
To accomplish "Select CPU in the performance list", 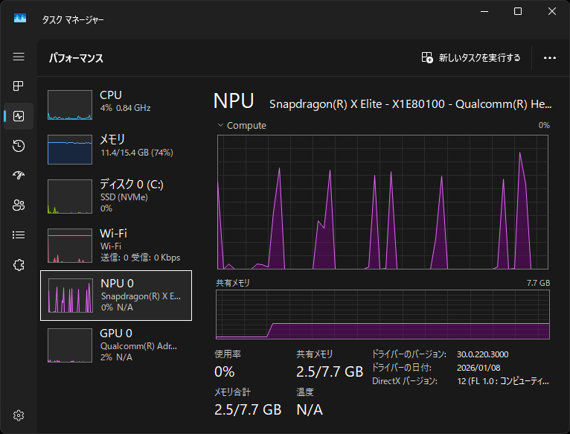I will [x=116, y=105].
